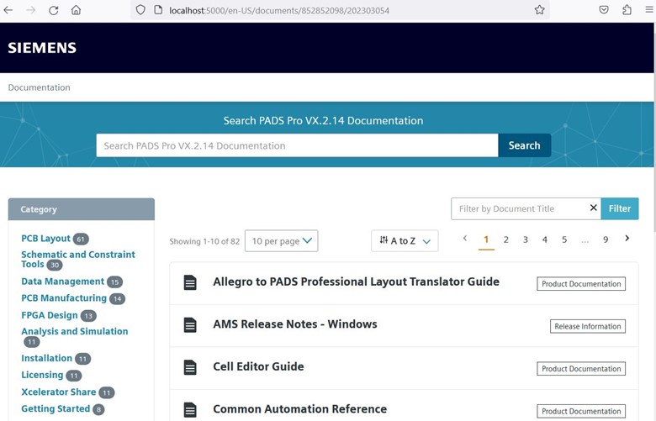656x421 pixels.
Task: Click document icon beside Common Automation Reference
Action: [190, 410]
